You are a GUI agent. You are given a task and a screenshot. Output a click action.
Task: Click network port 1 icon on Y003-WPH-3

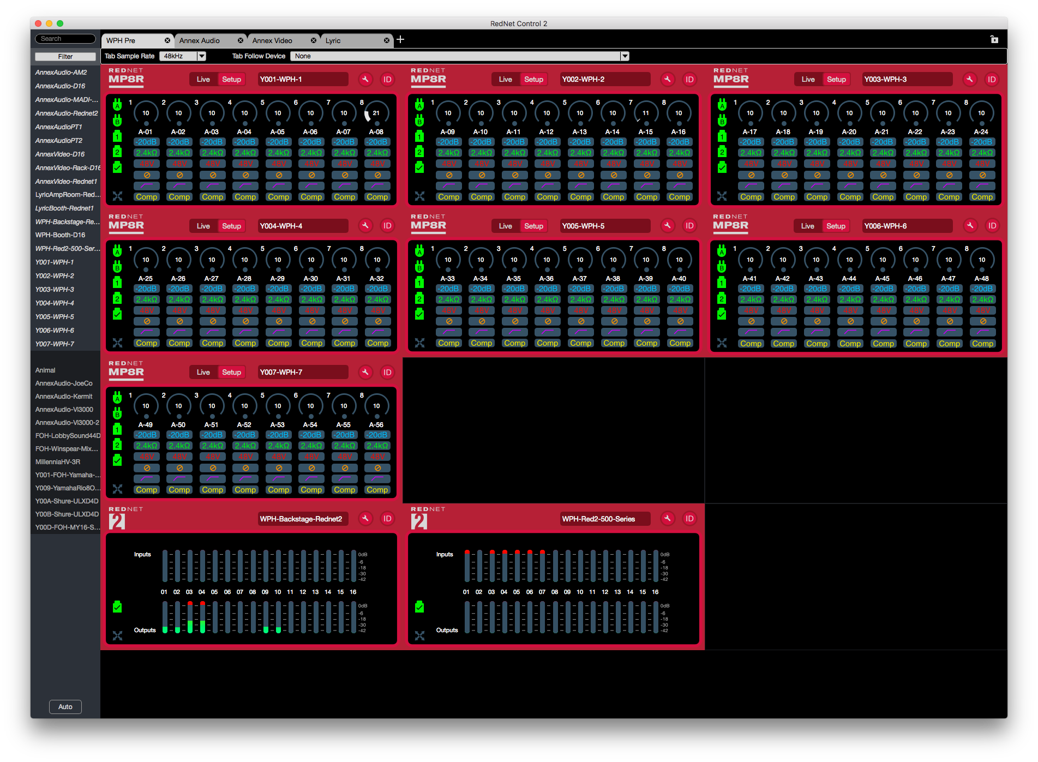click(722, 136)
